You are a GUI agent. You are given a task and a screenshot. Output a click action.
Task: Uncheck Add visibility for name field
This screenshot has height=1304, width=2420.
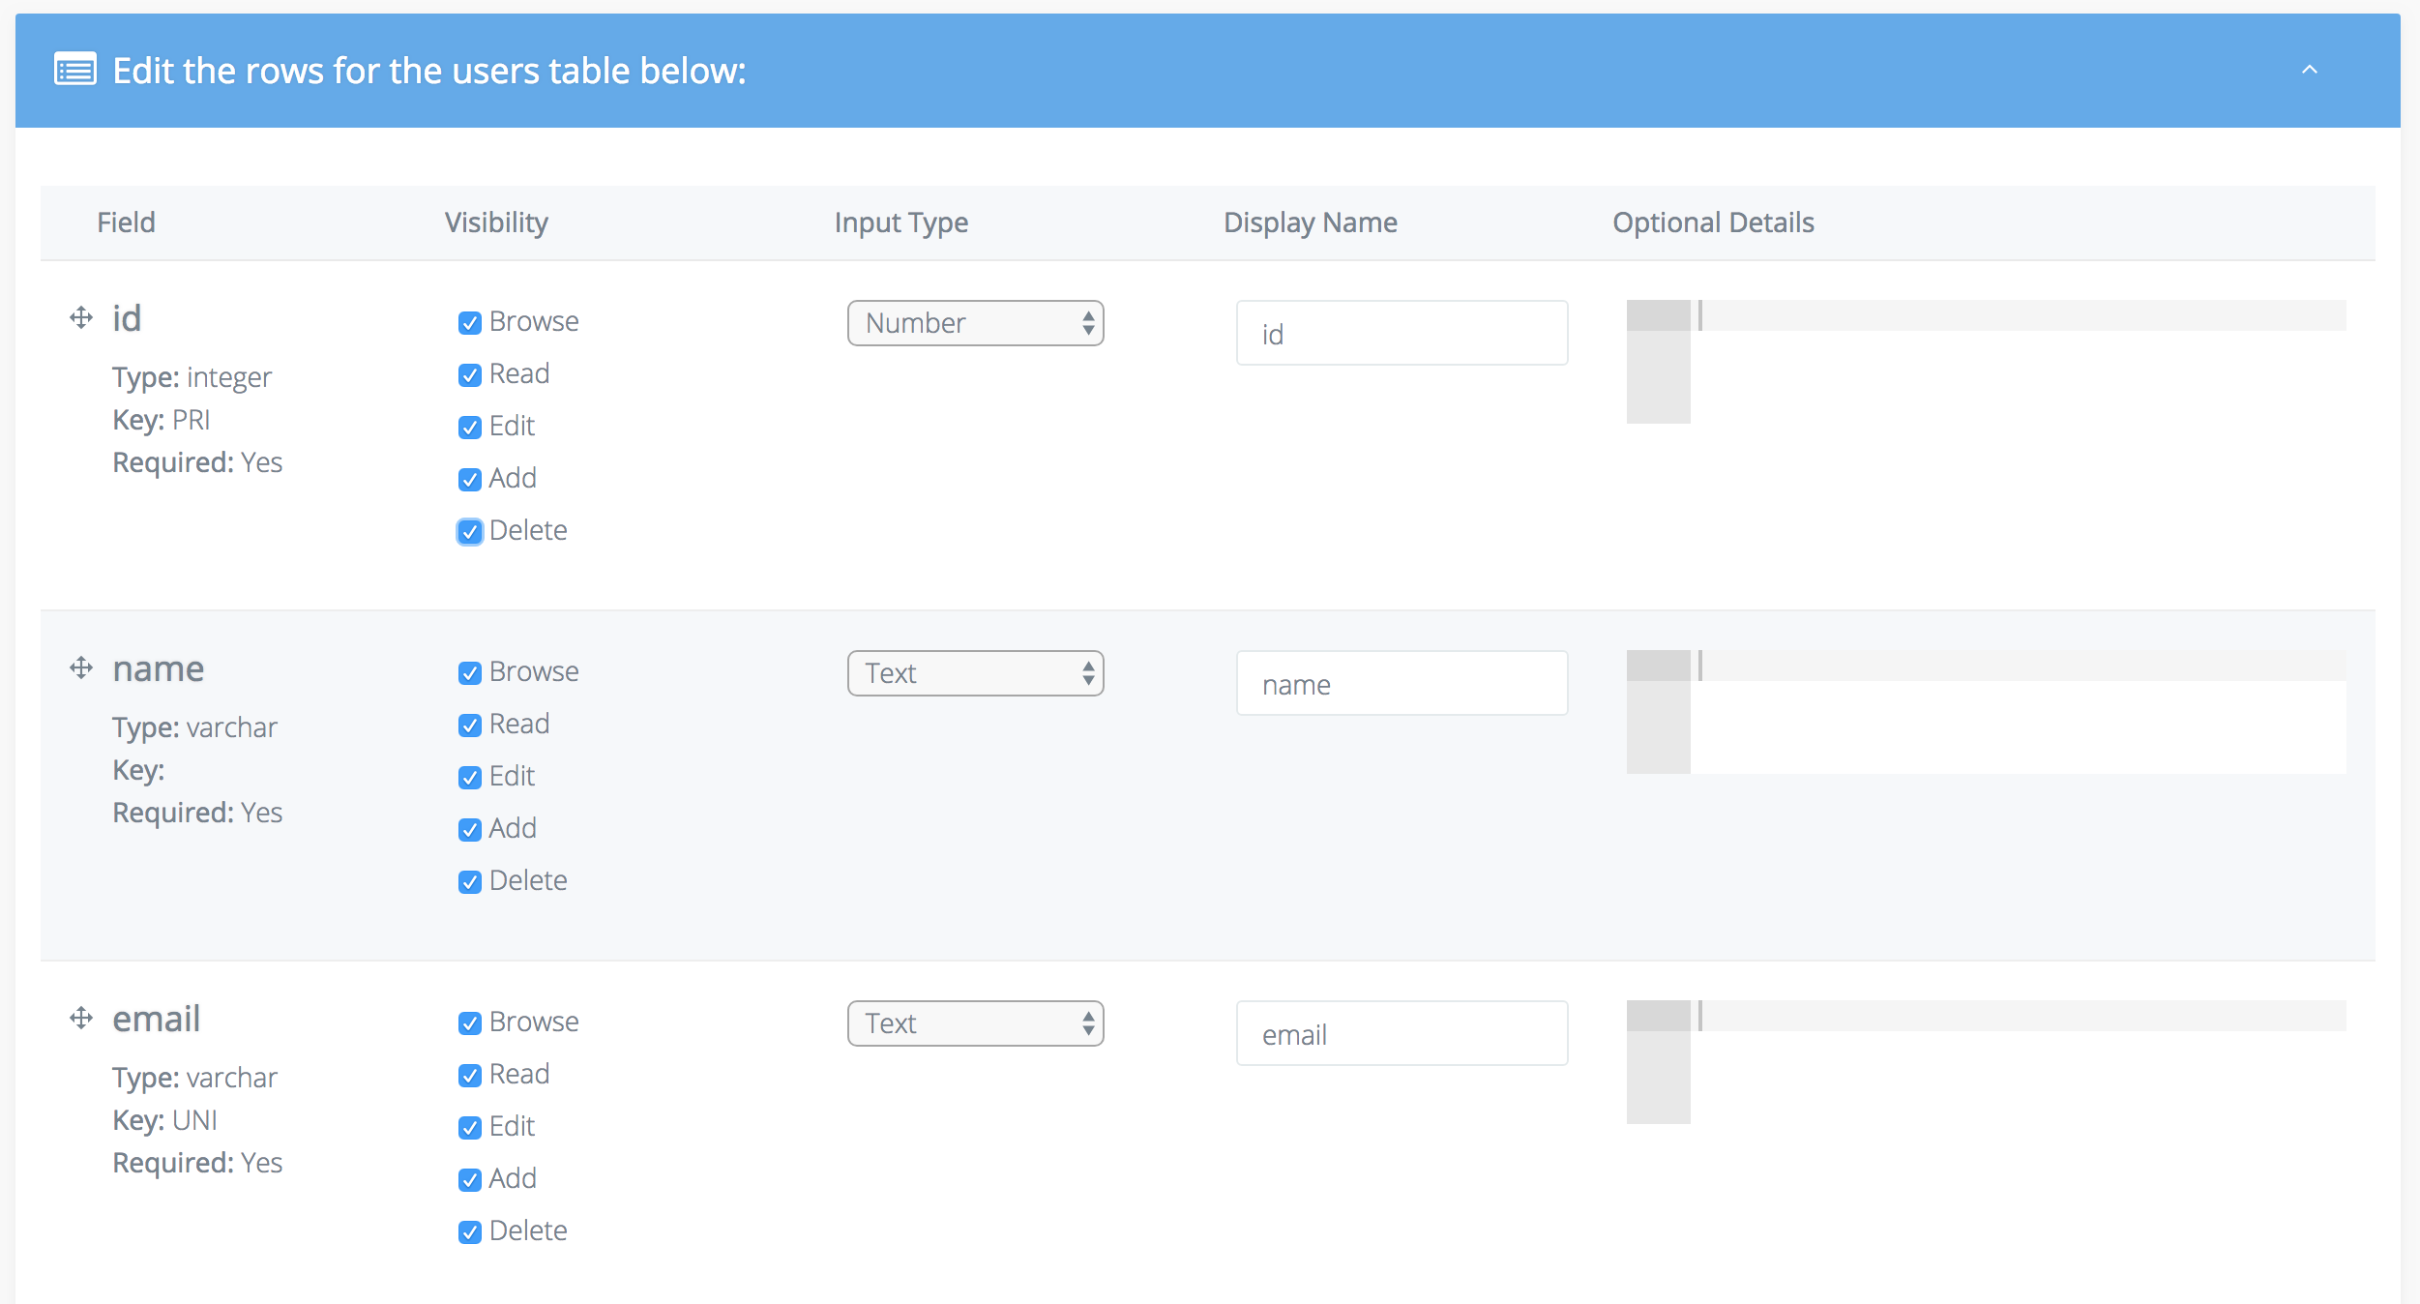[x=470, y=829]
